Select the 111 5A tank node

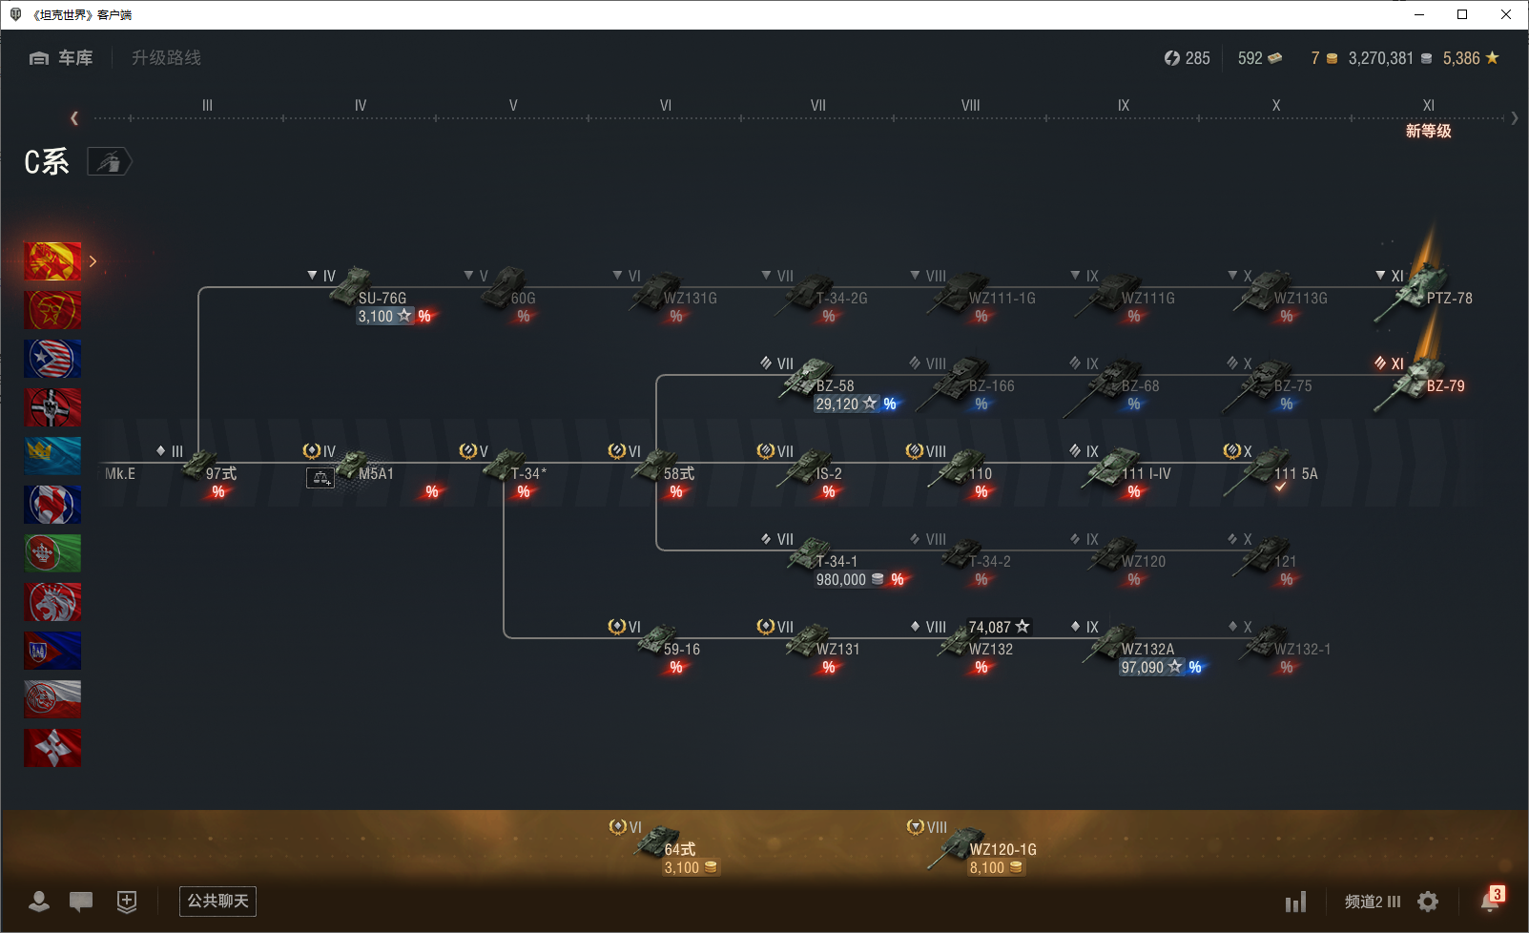click(1272, 471)
